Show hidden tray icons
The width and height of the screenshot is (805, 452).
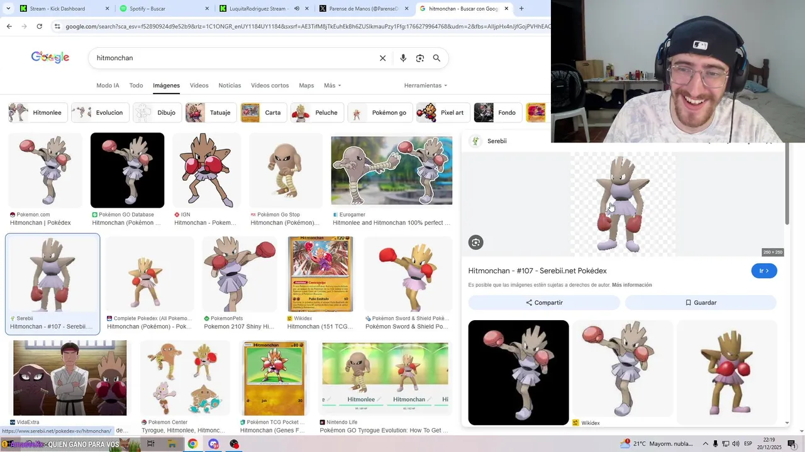point(704,444)
